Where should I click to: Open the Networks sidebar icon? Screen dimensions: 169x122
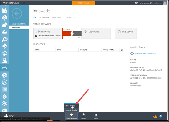tap(4, 68)
